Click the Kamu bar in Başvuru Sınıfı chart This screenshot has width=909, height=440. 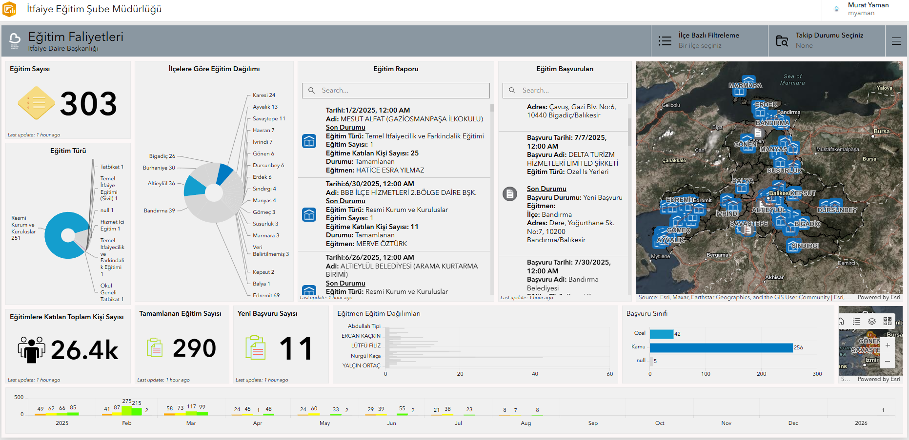click(721, 347)
